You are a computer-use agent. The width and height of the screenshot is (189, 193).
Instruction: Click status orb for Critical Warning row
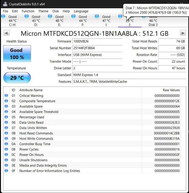click(x=6, y=95)
